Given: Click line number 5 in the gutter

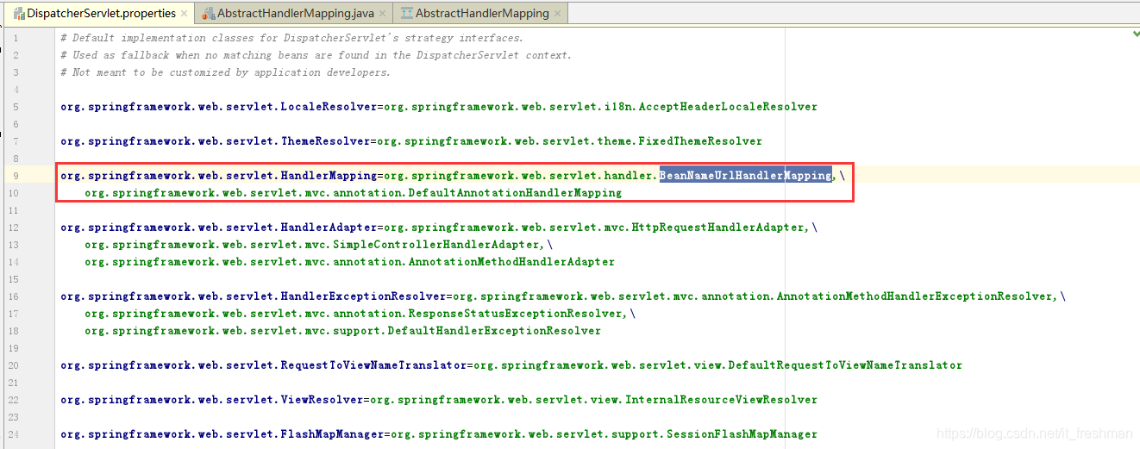Looking at the screenshot, I should coord(15,107).
